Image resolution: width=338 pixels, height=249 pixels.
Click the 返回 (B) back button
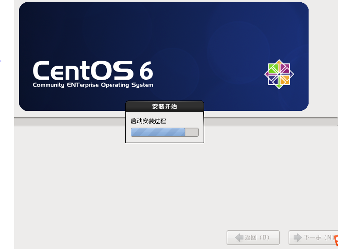[253, 238]
